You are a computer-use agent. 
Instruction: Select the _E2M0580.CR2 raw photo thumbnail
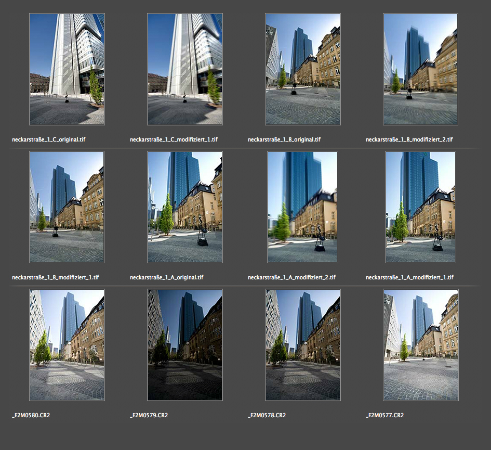[67, 345]
